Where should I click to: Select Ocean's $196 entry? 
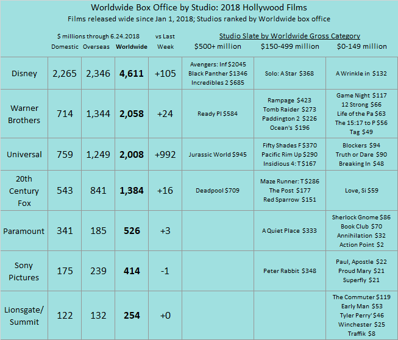(290, 127)
